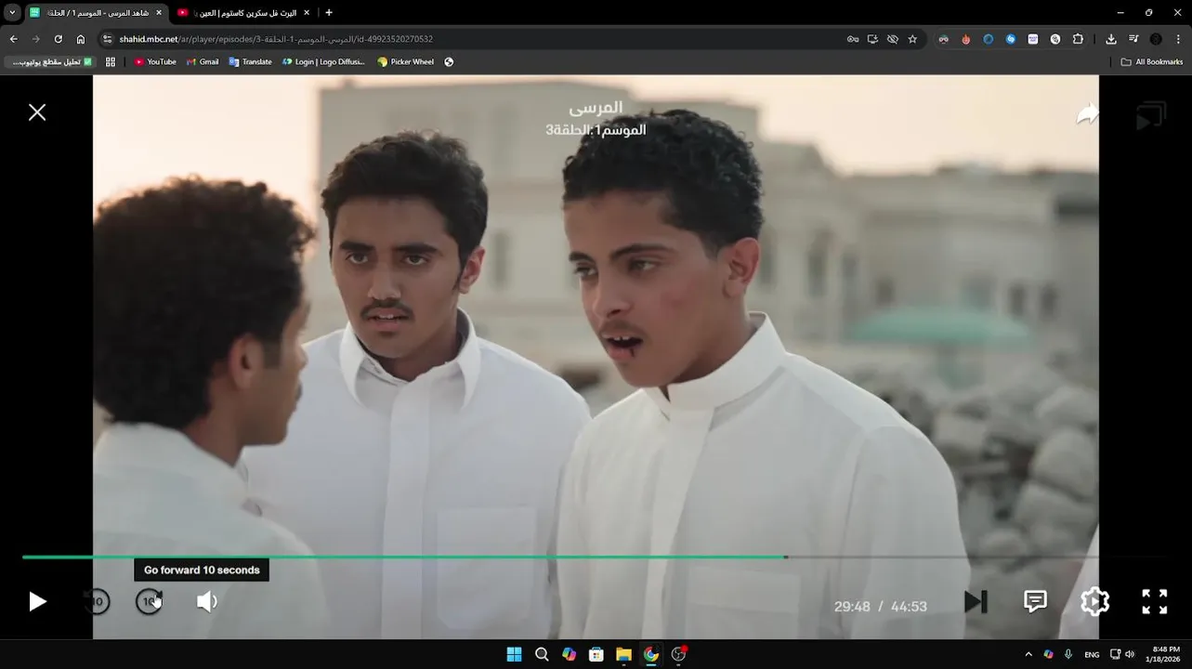
Task: Open saved passwords key icon
Action: (853, 39)
